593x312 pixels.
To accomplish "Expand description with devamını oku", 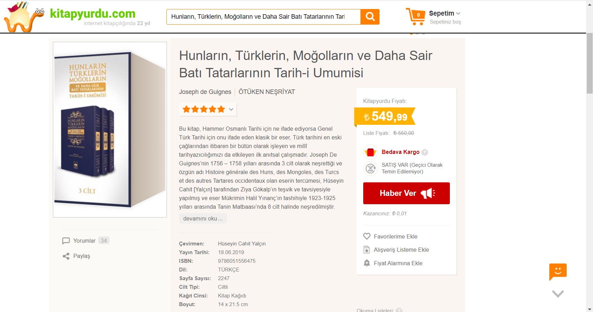I will pyautogui.click(x=203, y=219).
